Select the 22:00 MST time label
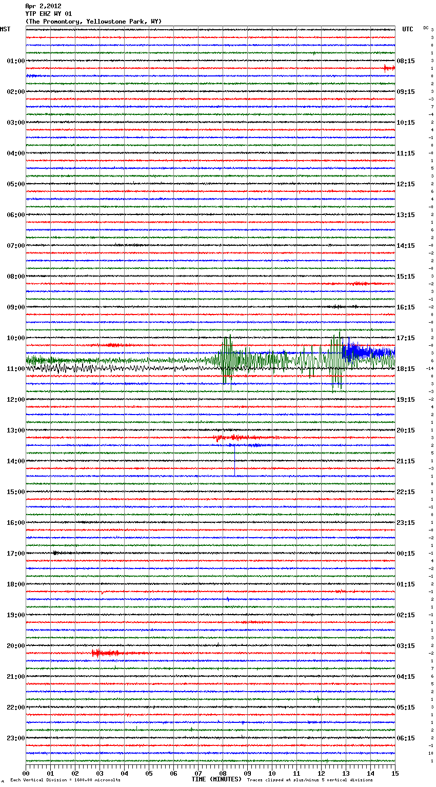436x787 pixels. point(16,707)
